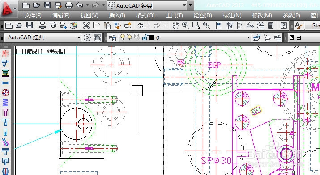The image size is (320, 175).
Task: Click the red AutoCAD application button
Action: pos(8,9)
